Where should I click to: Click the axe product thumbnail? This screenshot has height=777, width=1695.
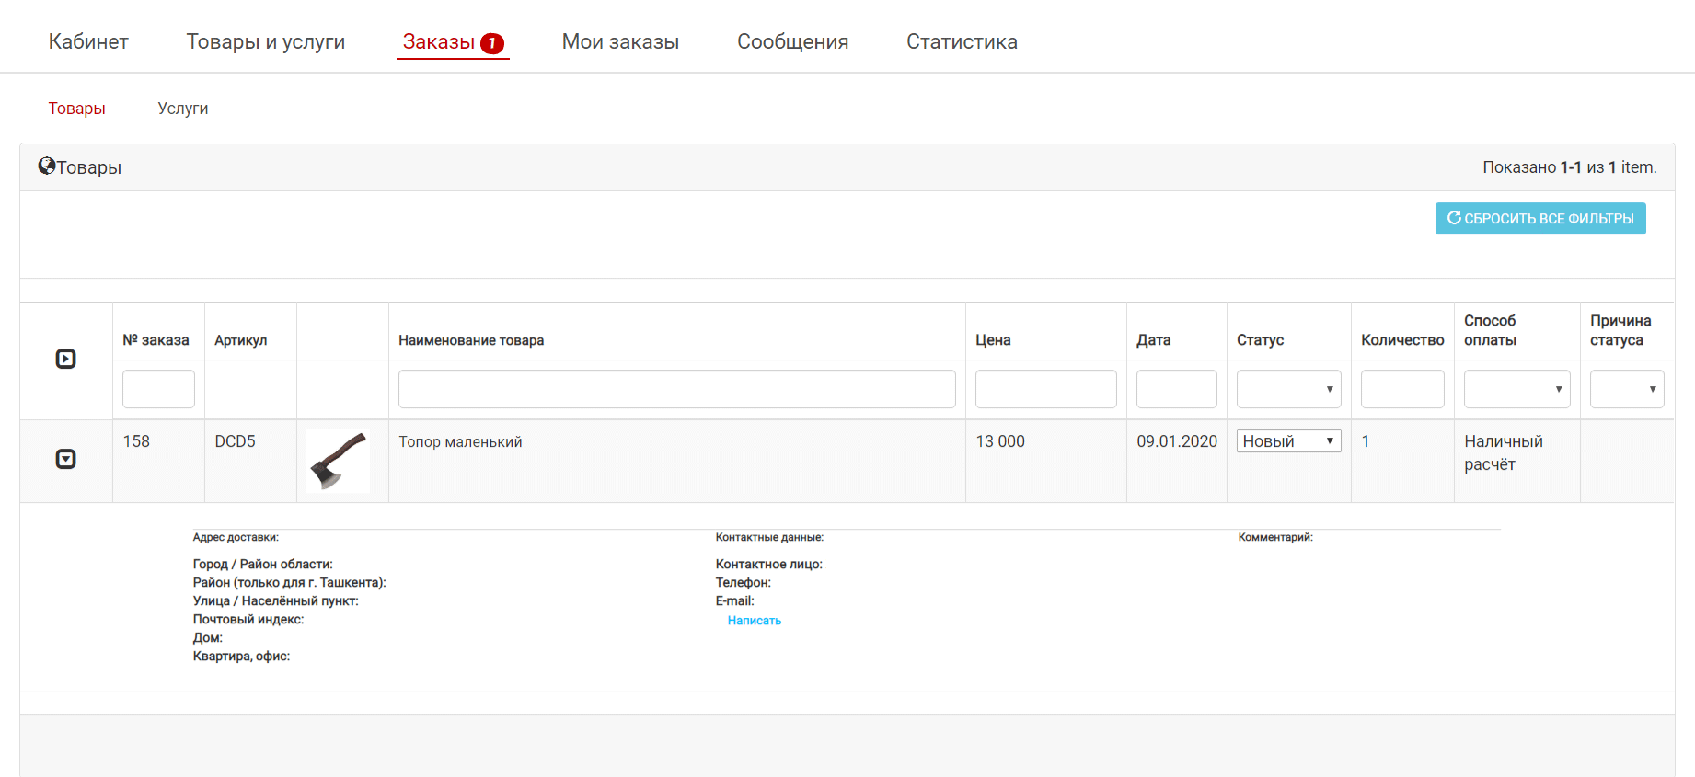click(x=339, y=461)
